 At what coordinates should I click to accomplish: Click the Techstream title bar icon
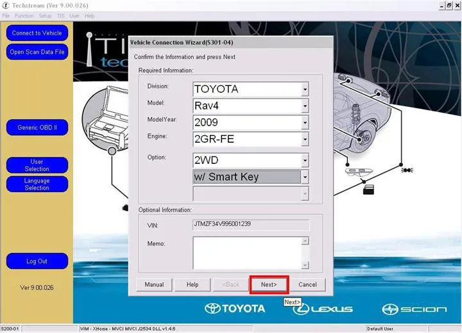tap(6, 5)
